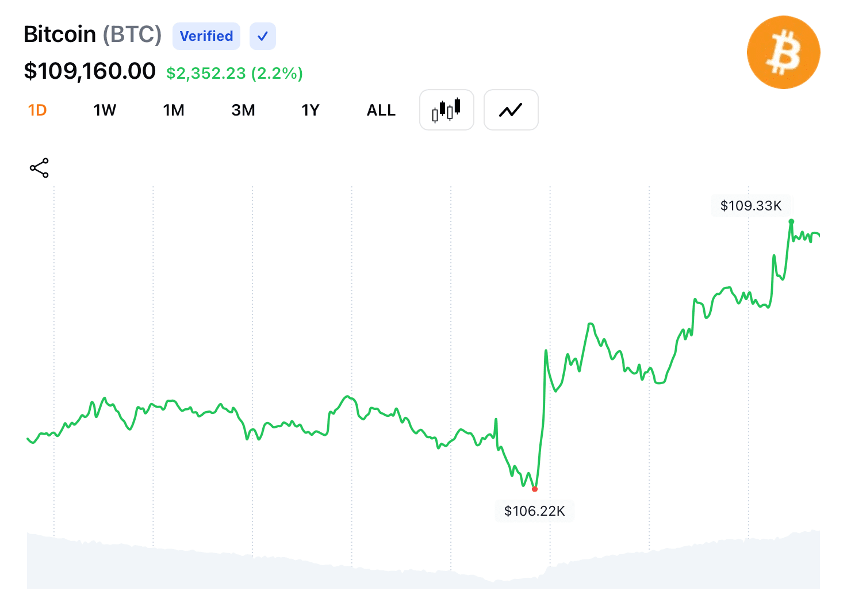Click the blue verified checkmark icon

tap(263, 36)
